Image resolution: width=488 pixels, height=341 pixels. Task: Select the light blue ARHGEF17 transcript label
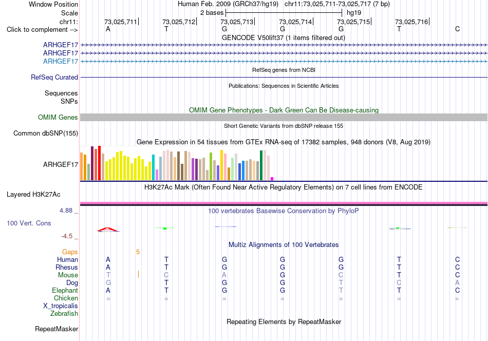[61, 61]
